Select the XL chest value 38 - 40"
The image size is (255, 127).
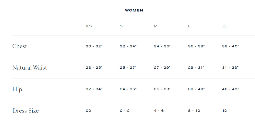click(231, 46)
